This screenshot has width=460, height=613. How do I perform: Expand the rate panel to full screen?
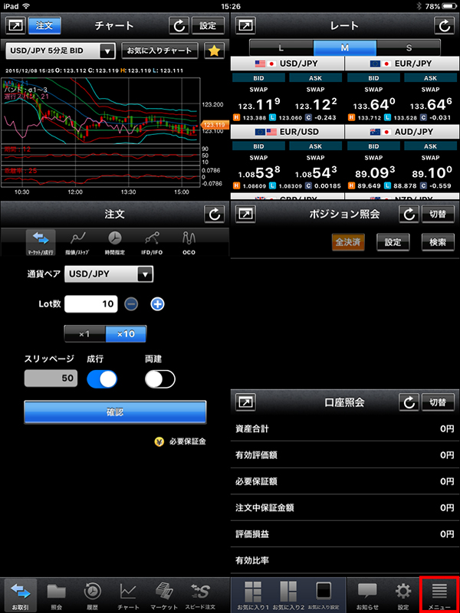tap(245, 25)
